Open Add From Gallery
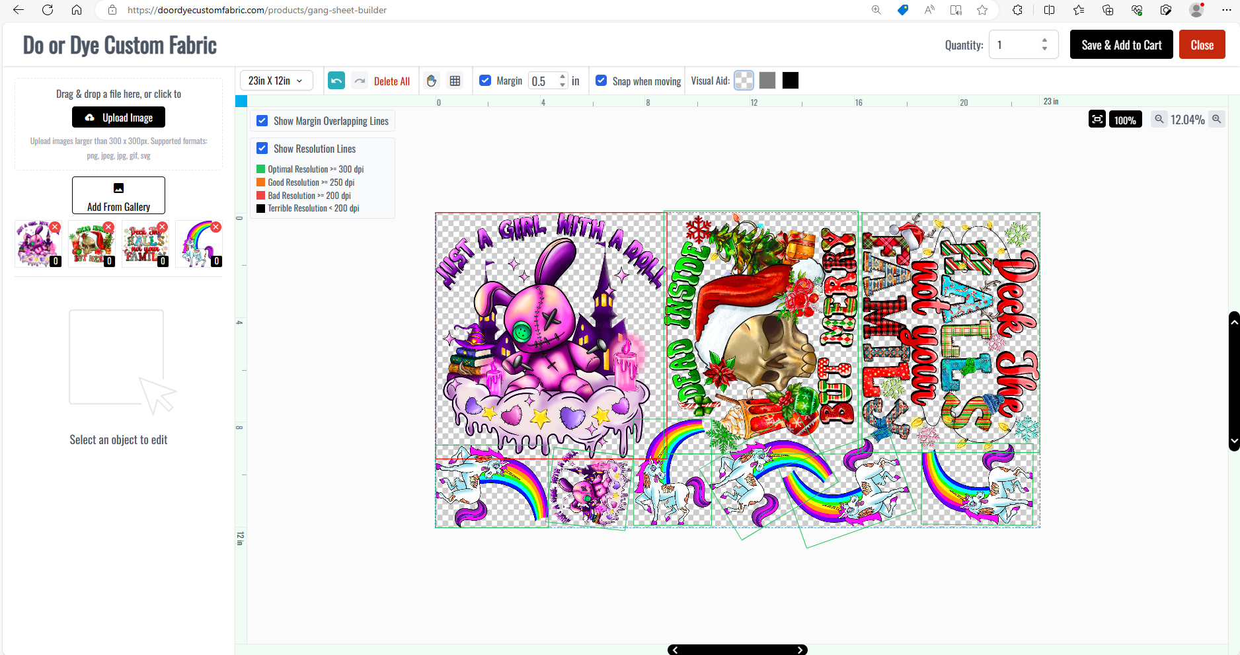The width and height of the screenshot is (1240, 655). [x=119, y=196]
